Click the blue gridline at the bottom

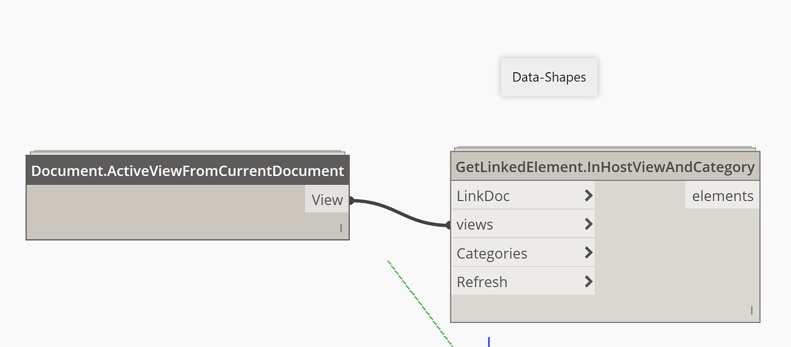click(488, 342)
